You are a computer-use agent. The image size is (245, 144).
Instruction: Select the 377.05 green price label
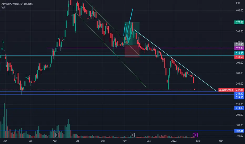(239, 22)
